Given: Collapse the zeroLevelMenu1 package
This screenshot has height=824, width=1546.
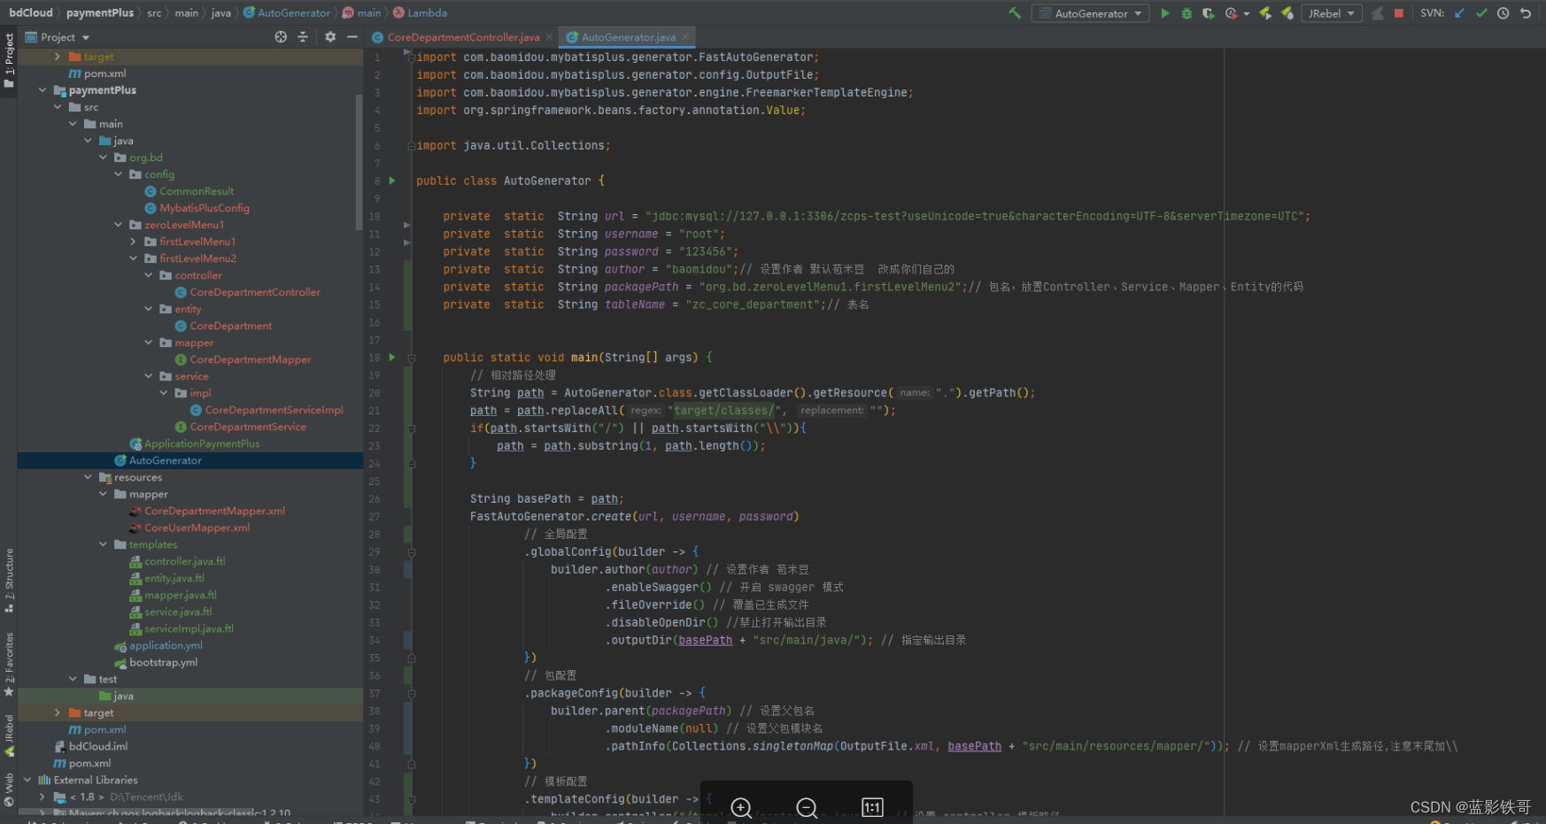Looking at the screenshot, I should tap(119, 225).
